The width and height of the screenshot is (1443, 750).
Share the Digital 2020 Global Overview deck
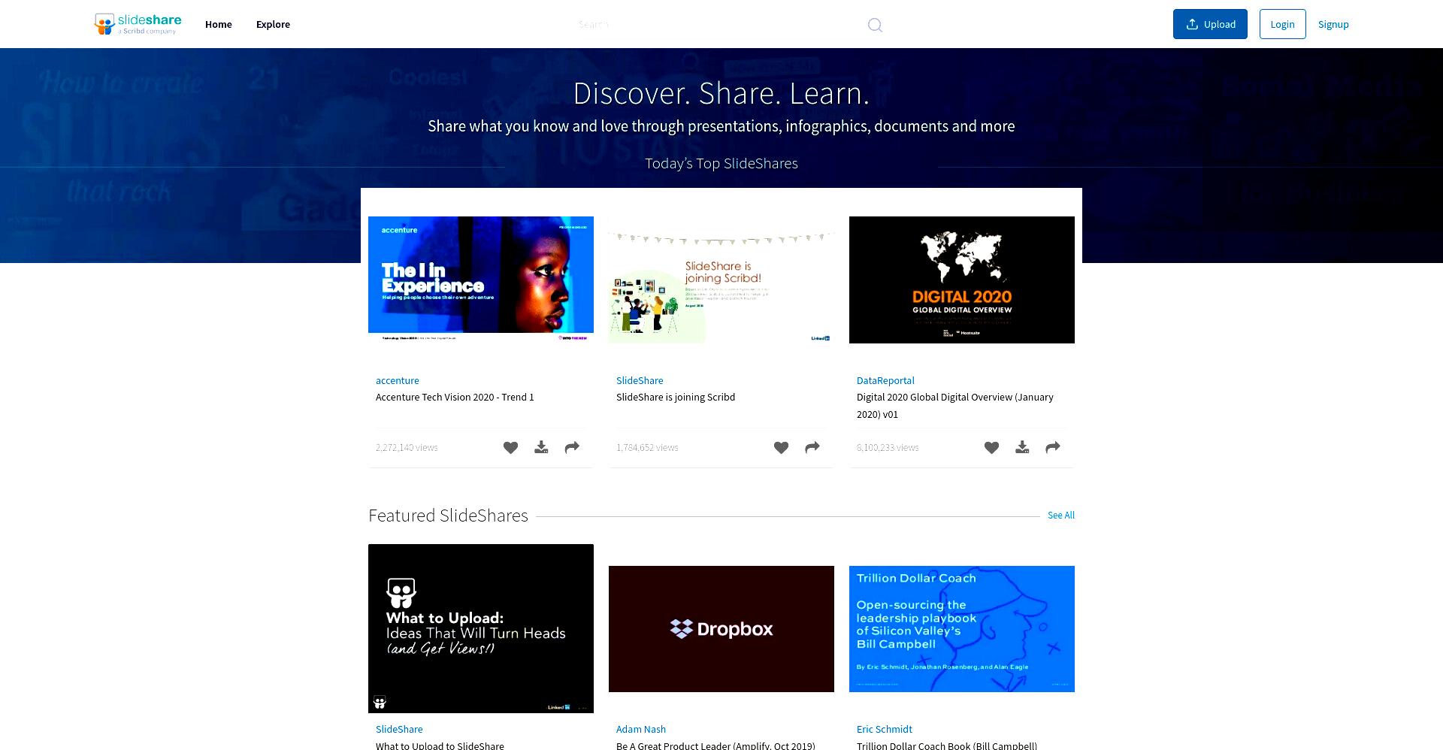point(1053,448)
